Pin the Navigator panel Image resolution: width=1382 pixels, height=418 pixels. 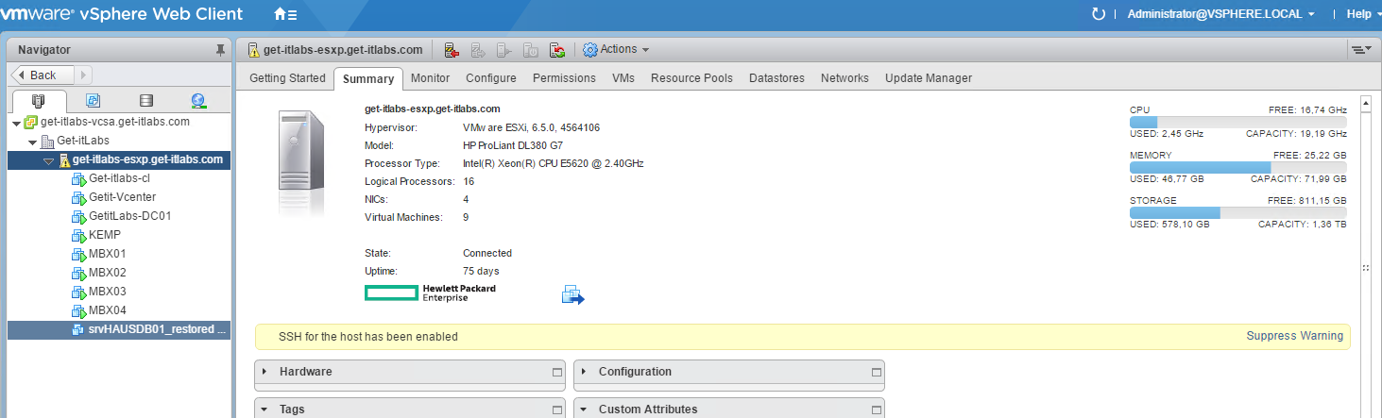[x=220, y=50]
